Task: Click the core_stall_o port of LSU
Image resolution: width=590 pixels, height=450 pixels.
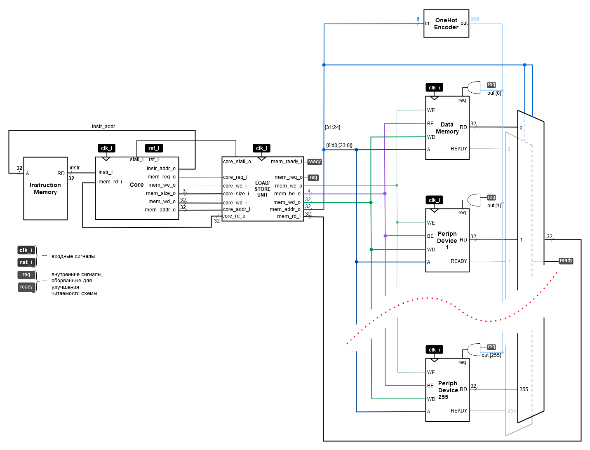Action: [237, 162]
